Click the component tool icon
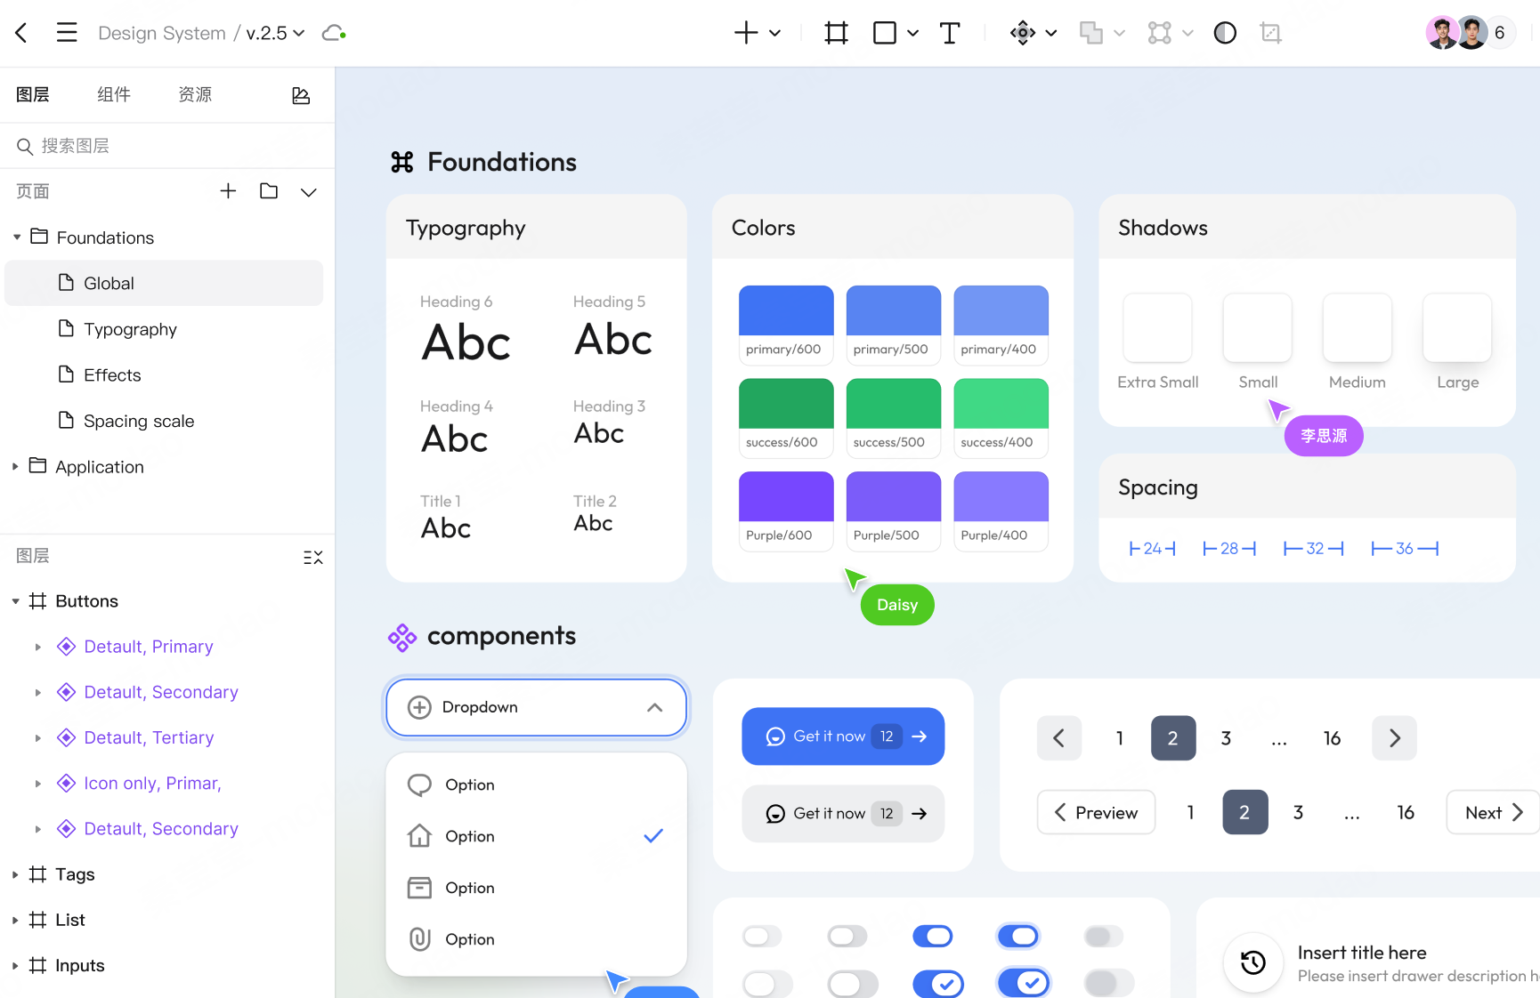 1023,33
